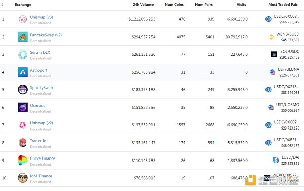Open the Curve Finance exchange link
Image resolution: width=304 pixels, height=191 pixels.
point(43,158)
